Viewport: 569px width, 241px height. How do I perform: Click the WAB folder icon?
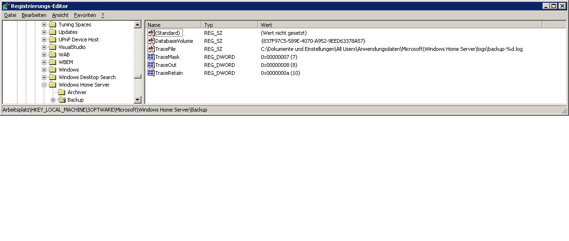(x=52, y=55)
